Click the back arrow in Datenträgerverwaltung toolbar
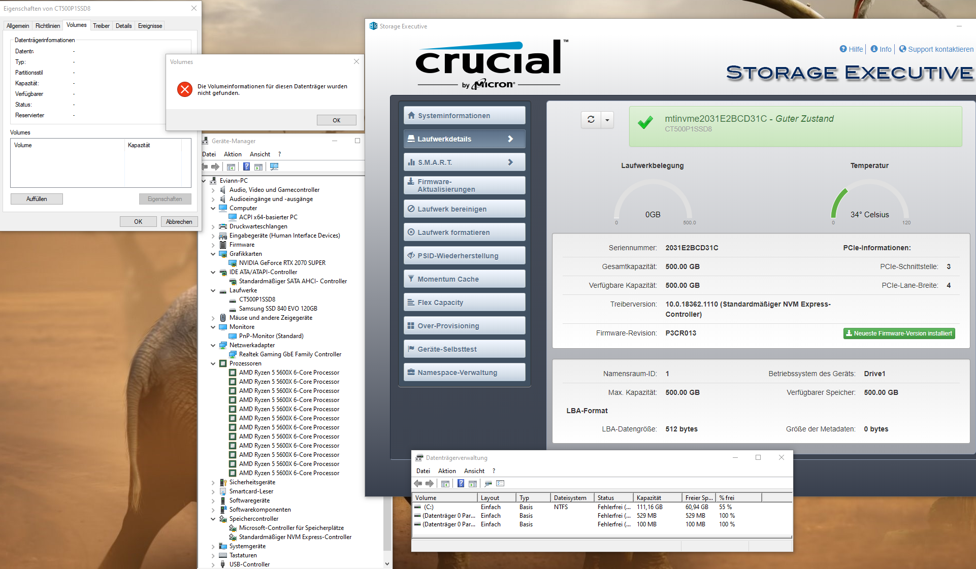 [x=418, y=484]
